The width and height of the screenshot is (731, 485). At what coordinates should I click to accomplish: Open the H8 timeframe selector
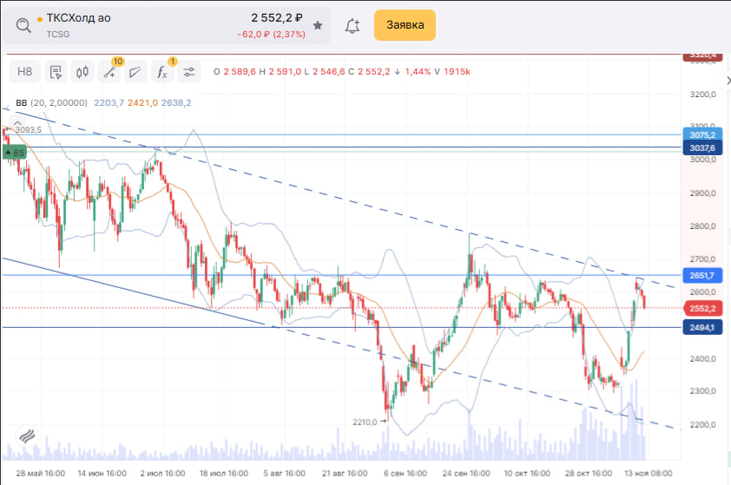25,72
